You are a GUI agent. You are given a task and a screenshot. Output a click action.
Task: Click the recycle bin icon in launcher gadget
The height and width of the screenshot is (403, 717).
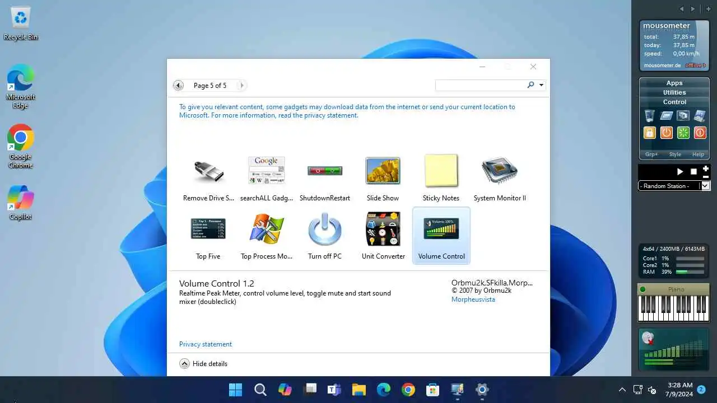pyautogui.click(x=649, y=116)
